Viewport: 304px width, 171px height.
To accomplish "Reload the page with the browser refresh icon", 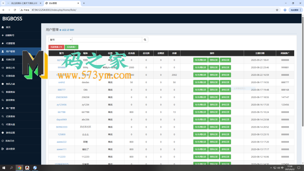I will pos(15,10).
